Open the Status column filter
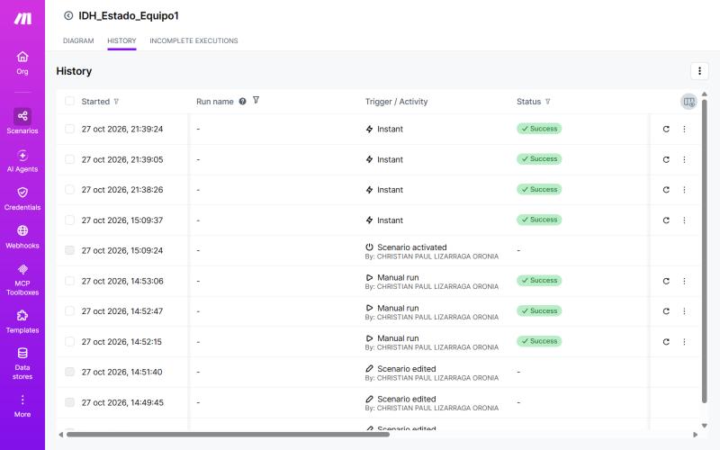The height and width of the screenshot is (450, 720). tap(547, 102)
